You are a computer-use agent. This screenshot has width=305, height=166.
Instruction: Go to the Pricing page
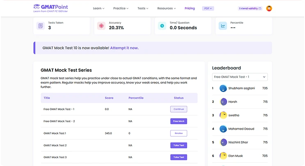pyautogui.click(x=190, y=8)
